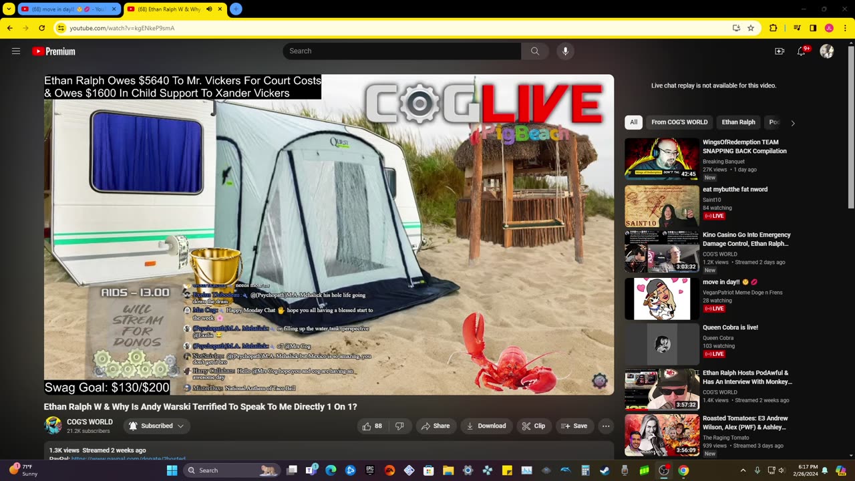Open Windows Start menu
The height and width of the screenshot is (481, 855).
(x=172, y=470)
